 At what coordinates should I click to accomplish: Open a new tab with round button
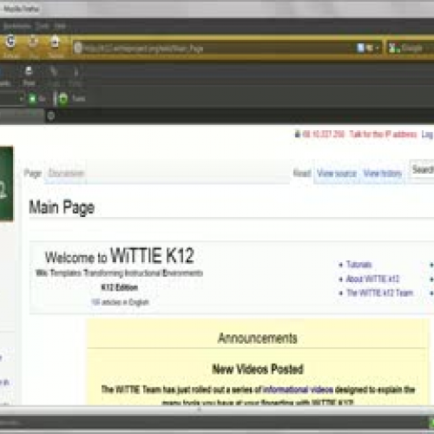click(x=51, y=116)
